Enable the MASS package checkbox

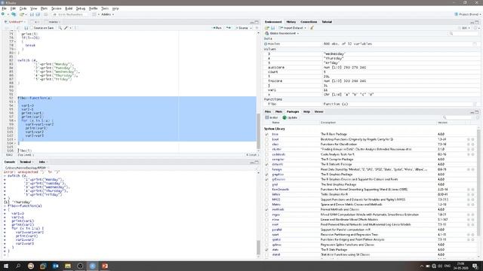(266, 199)
